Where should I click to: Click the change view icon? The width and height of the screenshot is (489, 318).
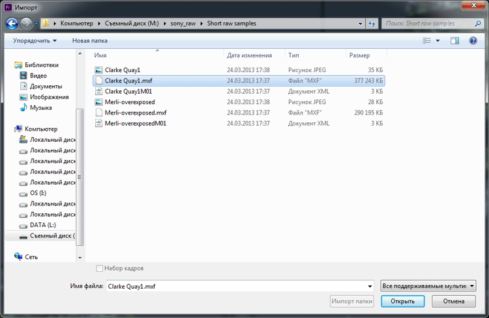(427, 40)
